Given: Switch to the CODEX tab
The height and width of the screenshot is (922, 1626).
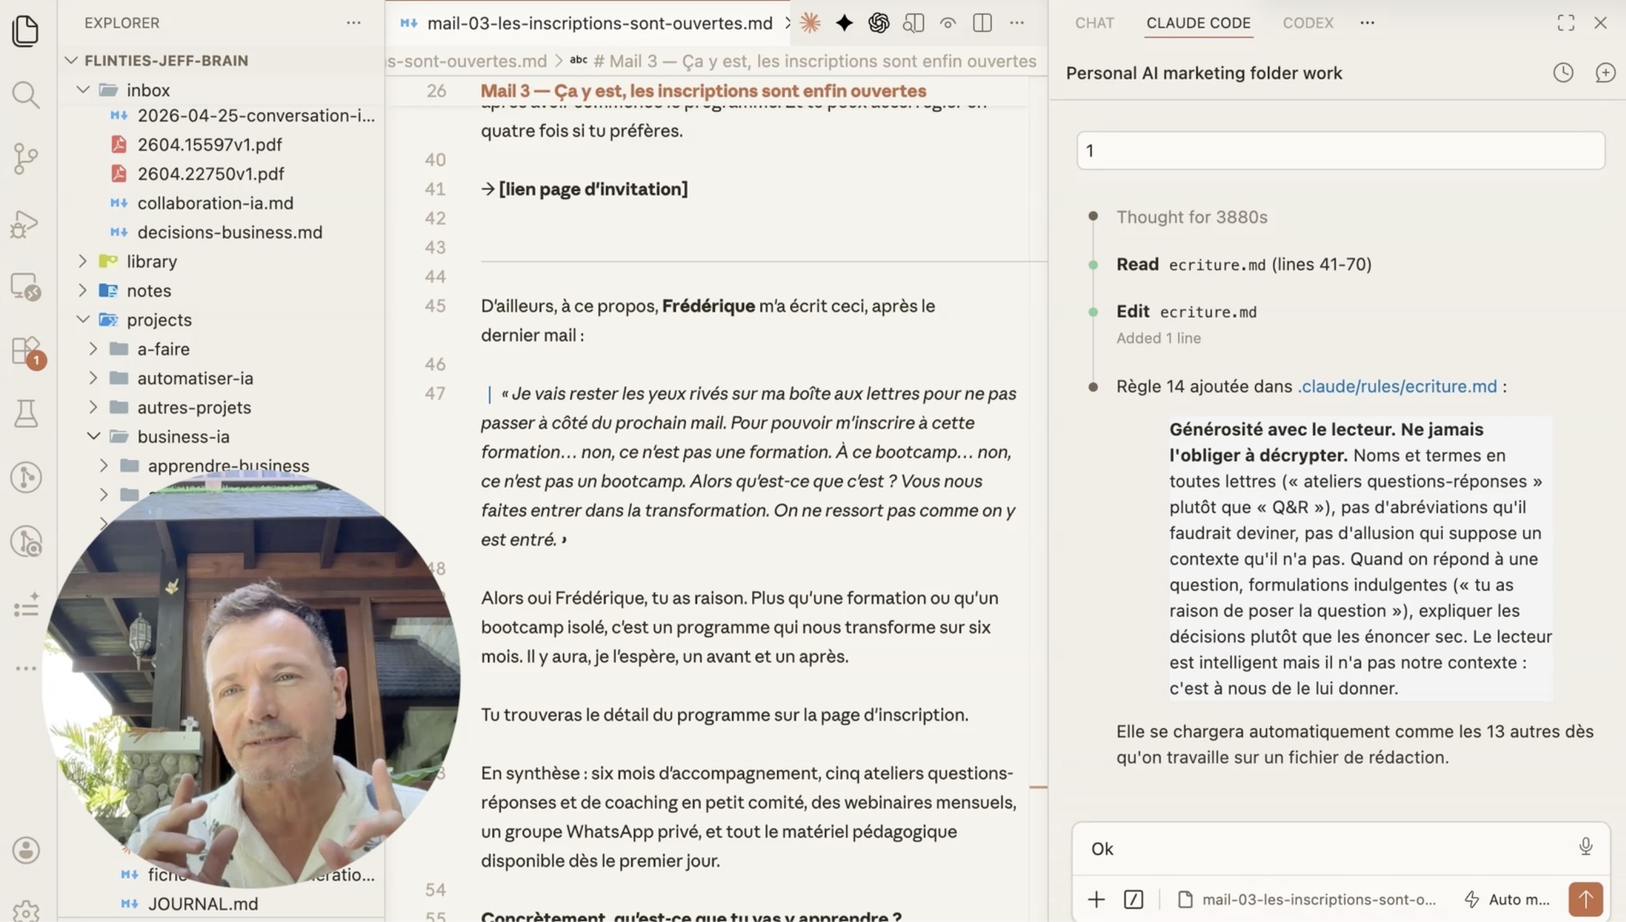Looking at the screenshot, I should coord(1308,23).
